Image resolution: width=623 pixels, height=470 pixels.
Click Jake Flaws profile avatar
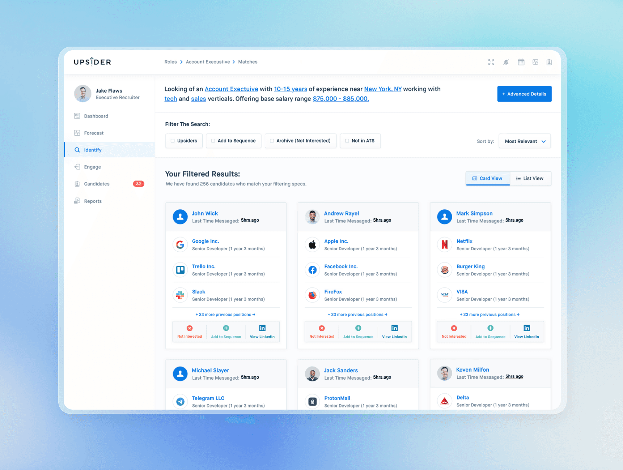[x=83, y=94]
